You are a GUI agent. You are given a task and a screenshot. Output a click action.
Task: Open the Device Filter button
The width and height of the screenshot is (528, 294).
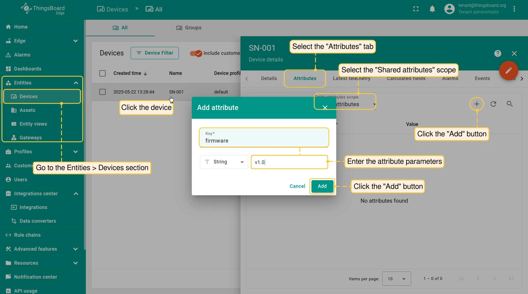click(x=155, y=53)
